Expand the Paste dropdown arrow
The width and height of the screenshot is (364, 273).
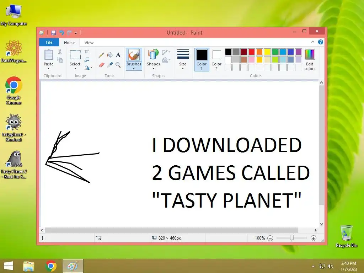(48, 69)
